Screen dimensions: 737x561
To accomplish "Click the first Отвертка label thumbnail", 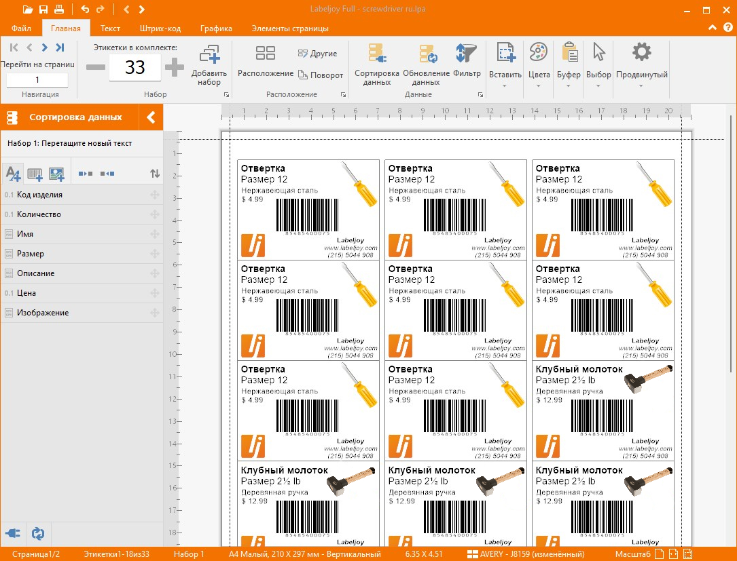I will (x=308, y=210).
